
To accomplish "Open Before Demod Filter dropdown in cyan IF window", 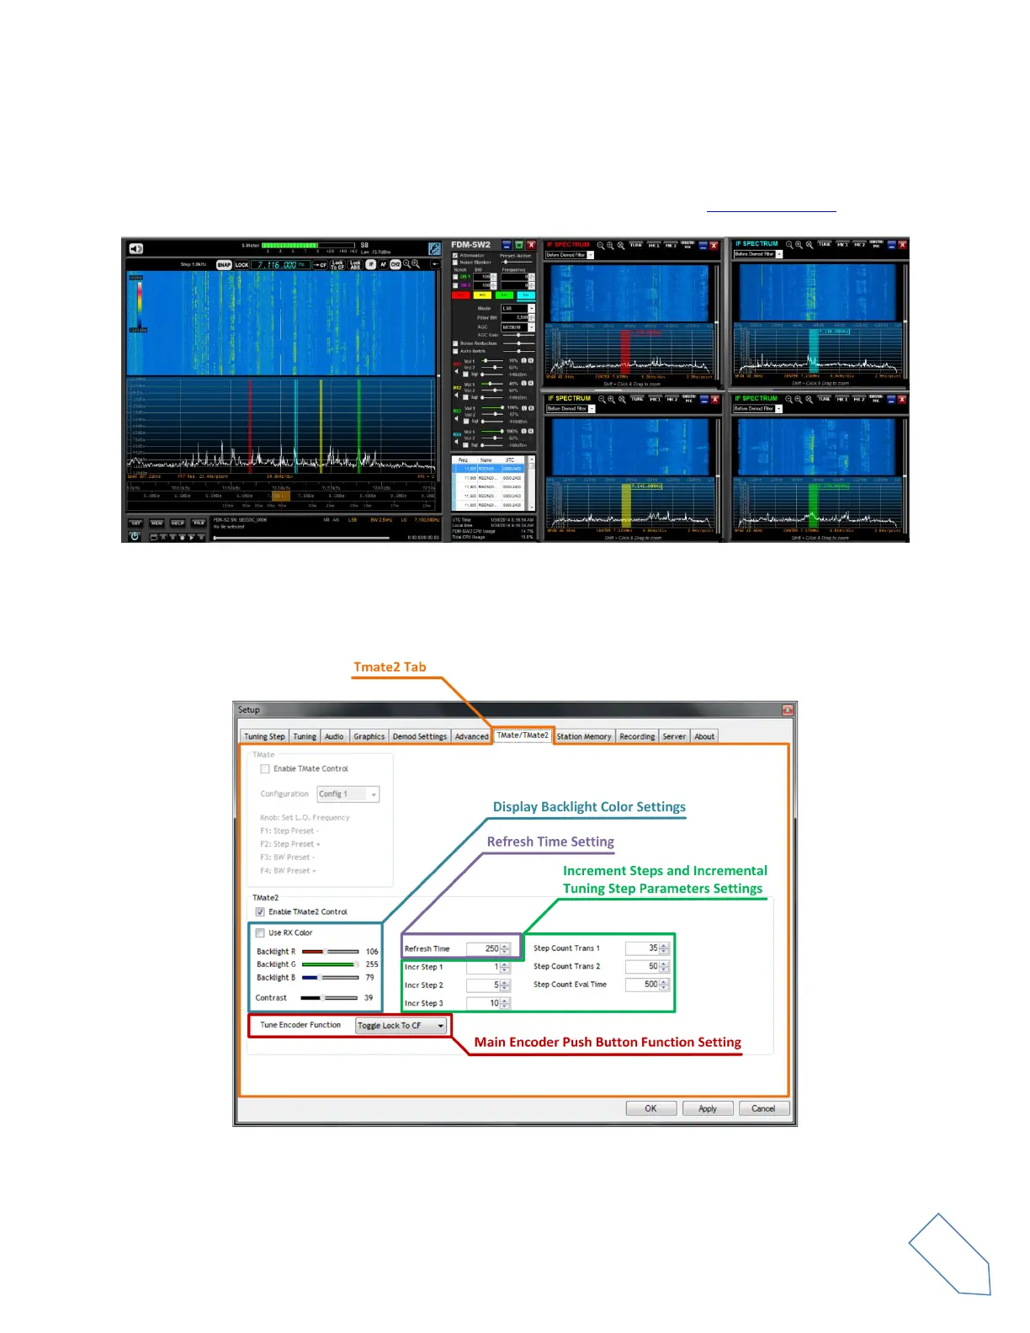I will 758,254.
